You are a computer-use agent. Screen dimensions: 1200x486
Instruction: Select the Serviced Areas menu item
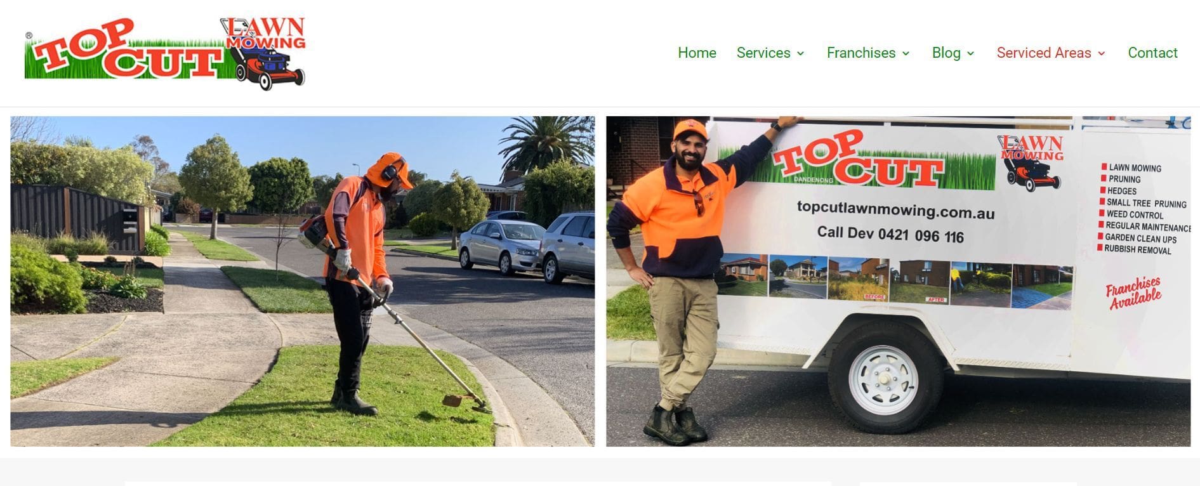coord(1044,53)
